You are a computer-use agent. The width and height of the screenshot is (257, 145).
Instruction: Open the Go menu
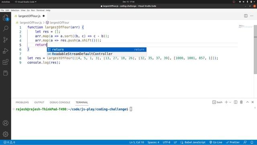tap(28, 10)
